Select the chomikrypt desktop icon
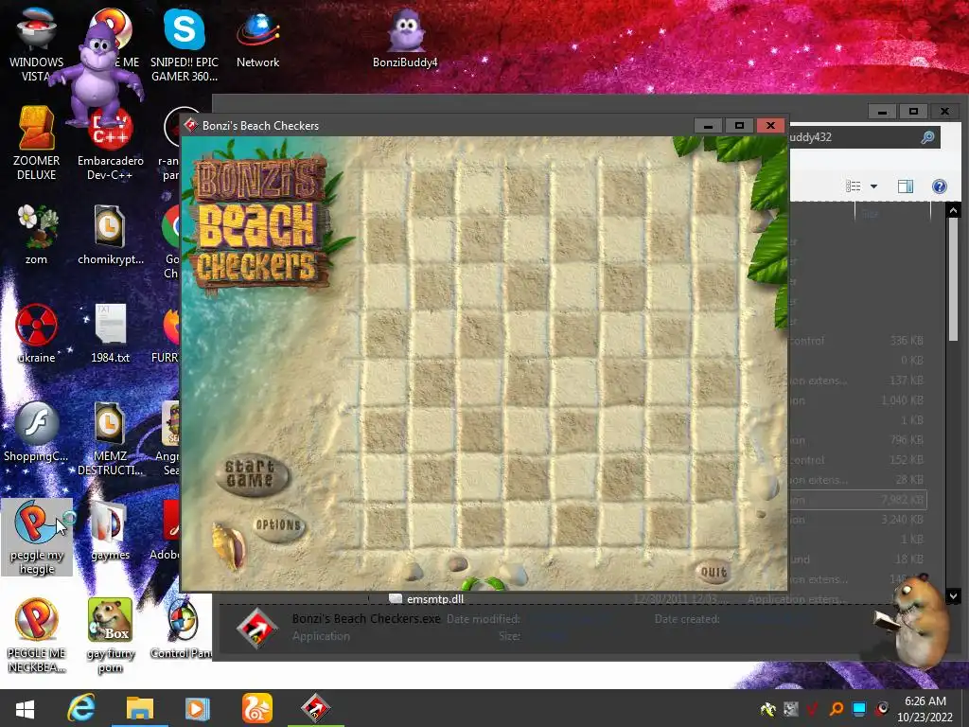Viewport: 969px width, 727px height. tap(110, 235)
